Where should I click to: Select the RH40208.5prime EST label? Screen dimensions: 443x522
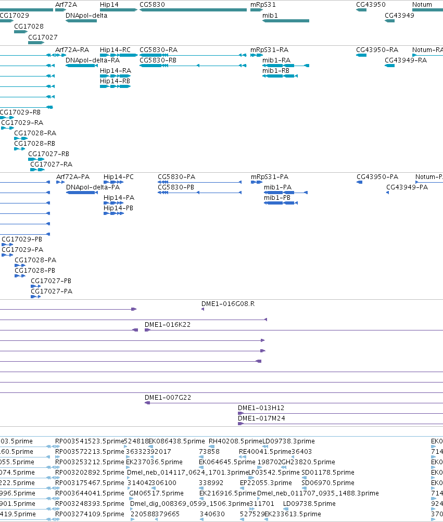235,441
